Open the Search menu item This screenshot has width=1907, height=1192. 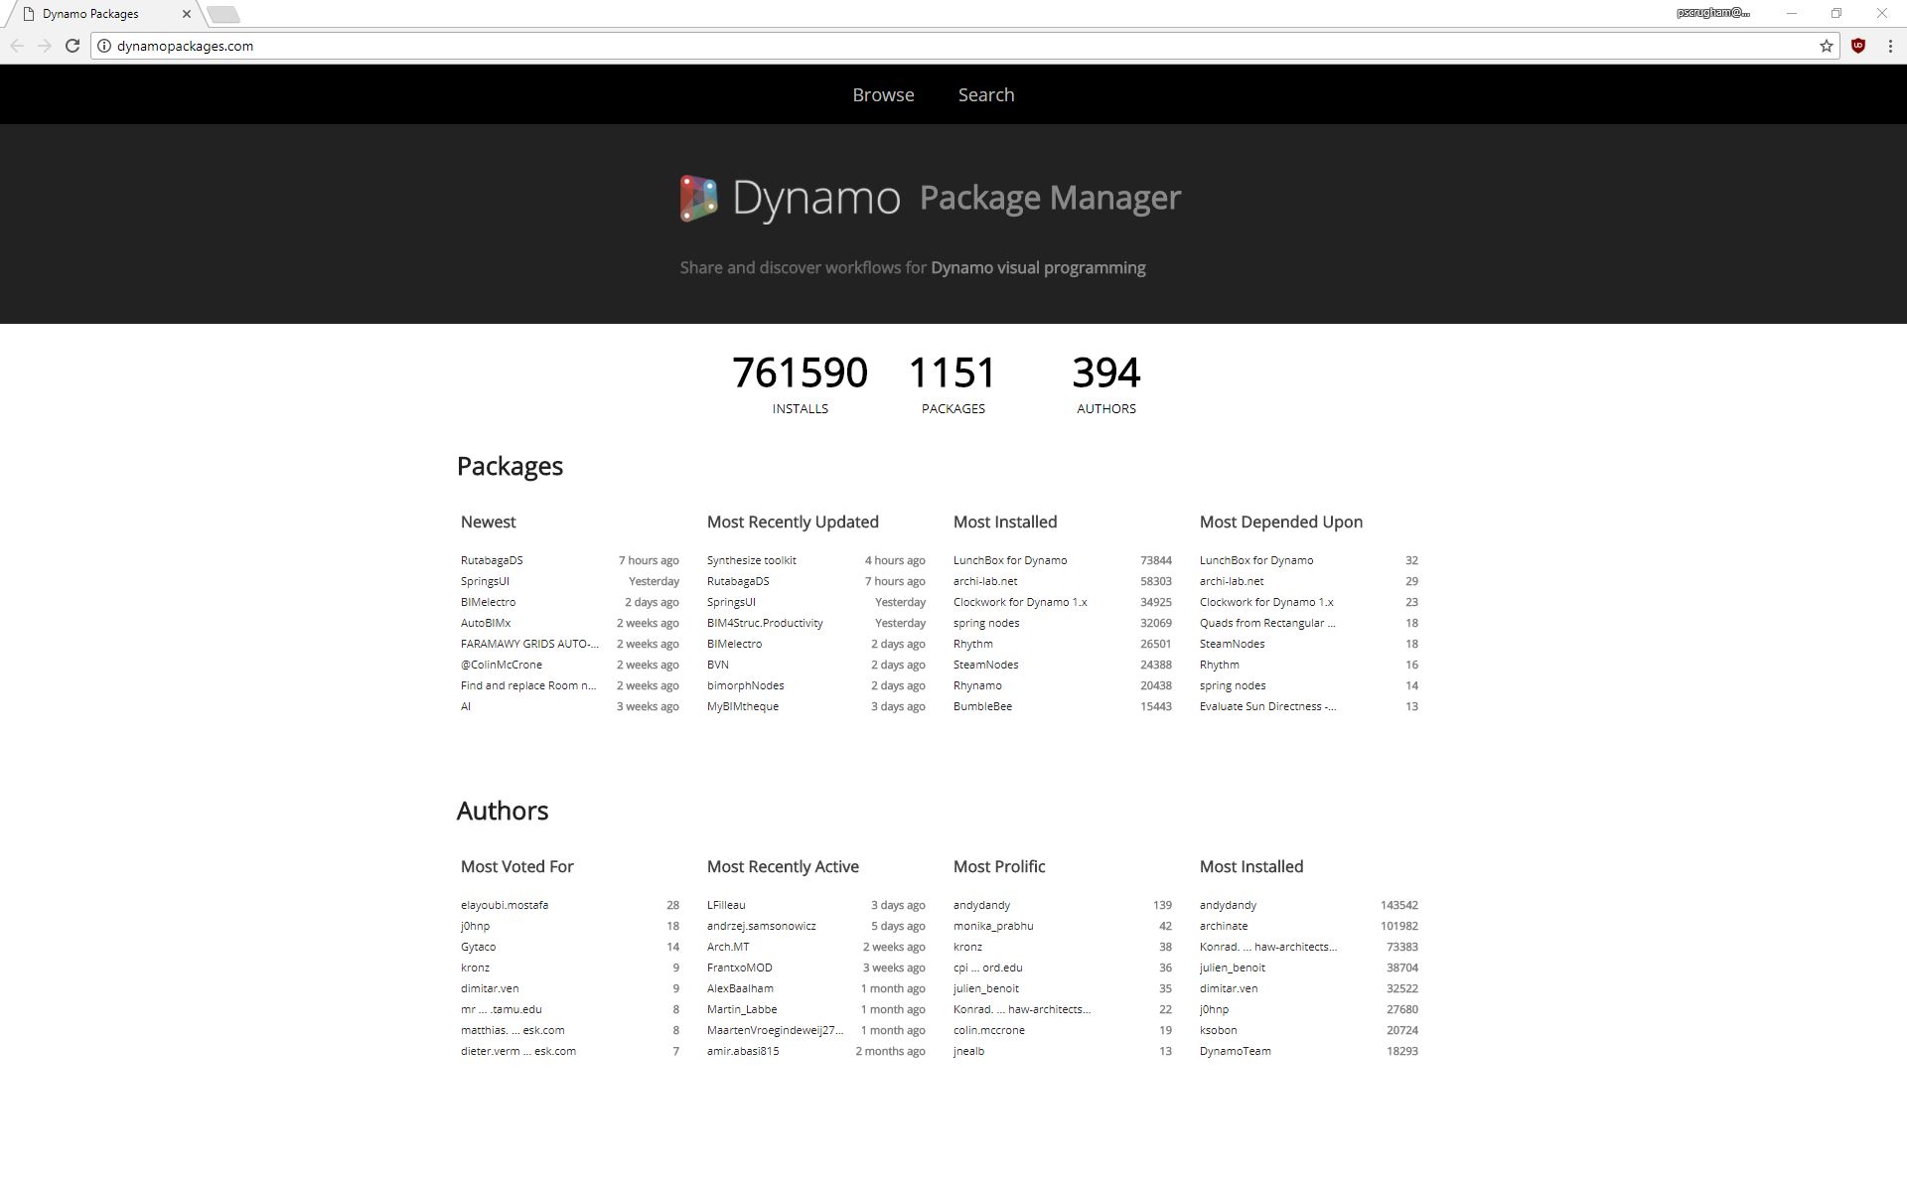(x=986, y=94)
